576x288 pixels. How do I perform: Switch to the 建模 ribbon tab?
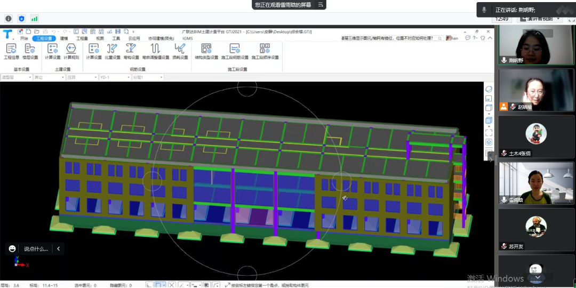64,38
